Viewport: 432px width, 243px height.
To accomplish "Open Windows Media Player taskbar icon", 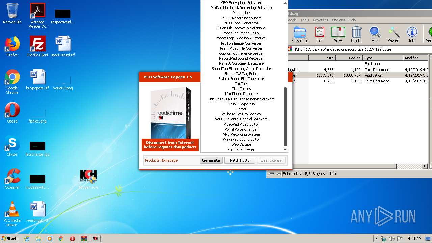I will [50, 239].
